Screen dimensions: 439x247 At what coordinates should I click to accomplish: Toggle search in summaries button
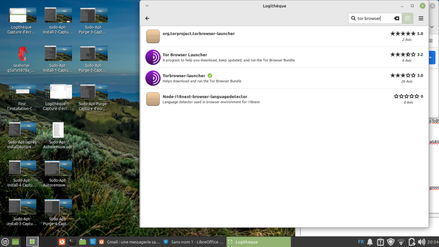click(x=407, y=18)
